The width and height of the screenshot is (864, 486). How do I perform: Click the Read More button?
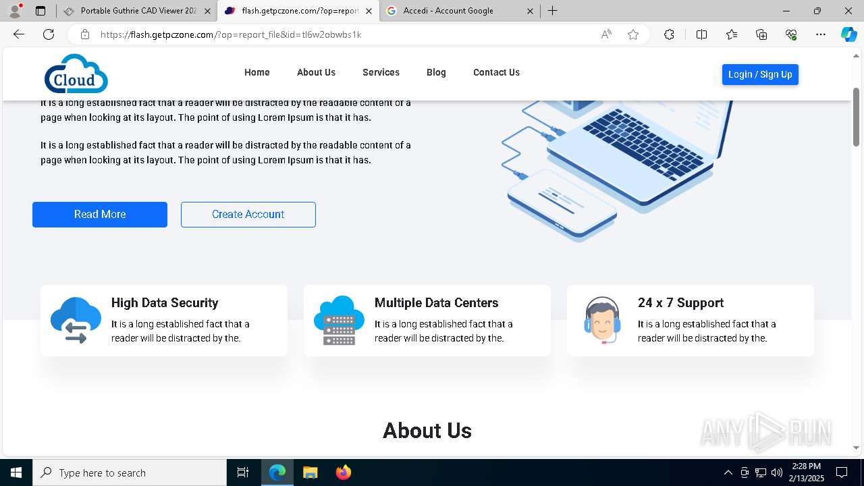tap(100, 214)
